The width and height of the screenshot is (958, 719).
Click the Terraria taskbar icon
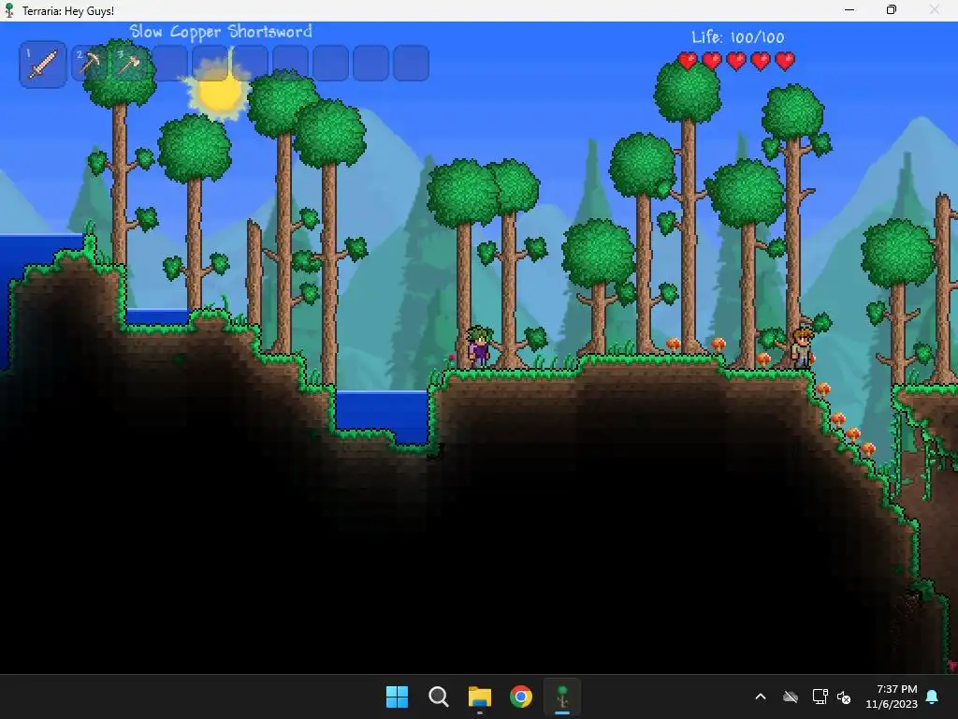click(x=562, y=697)
